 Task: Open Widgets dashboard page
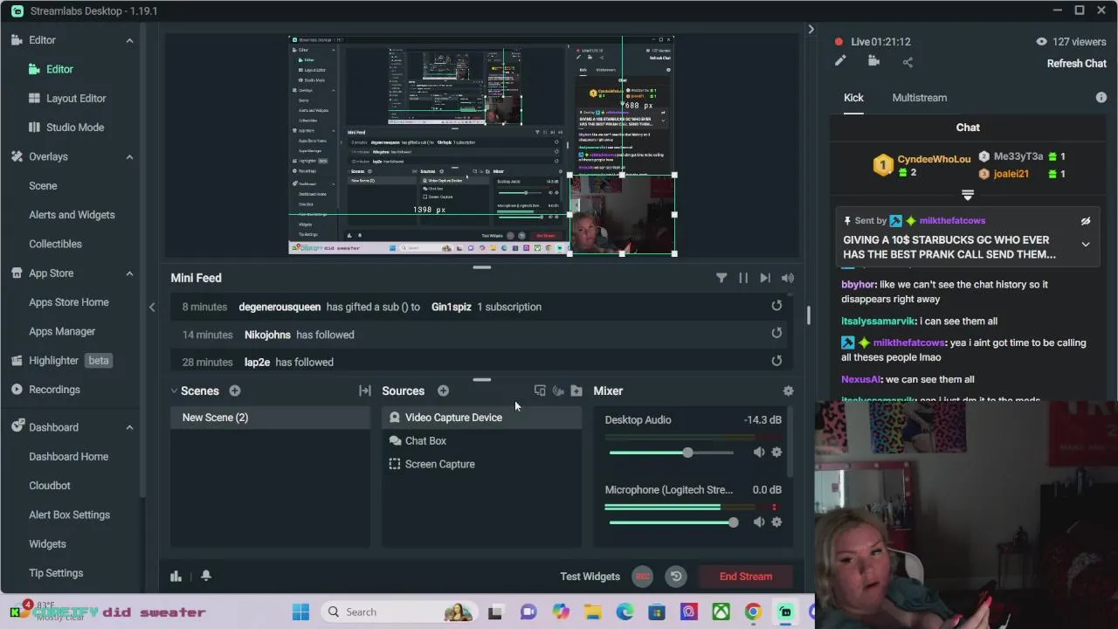pos(47,543)
